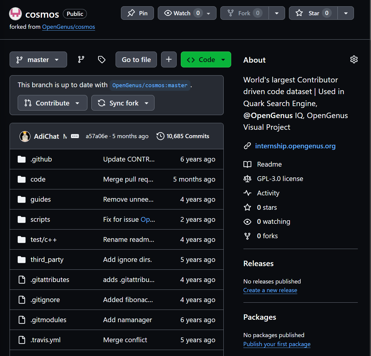Open the scripts folder
Viewport: 371px width, 356px height.
[x=40, y=219]
